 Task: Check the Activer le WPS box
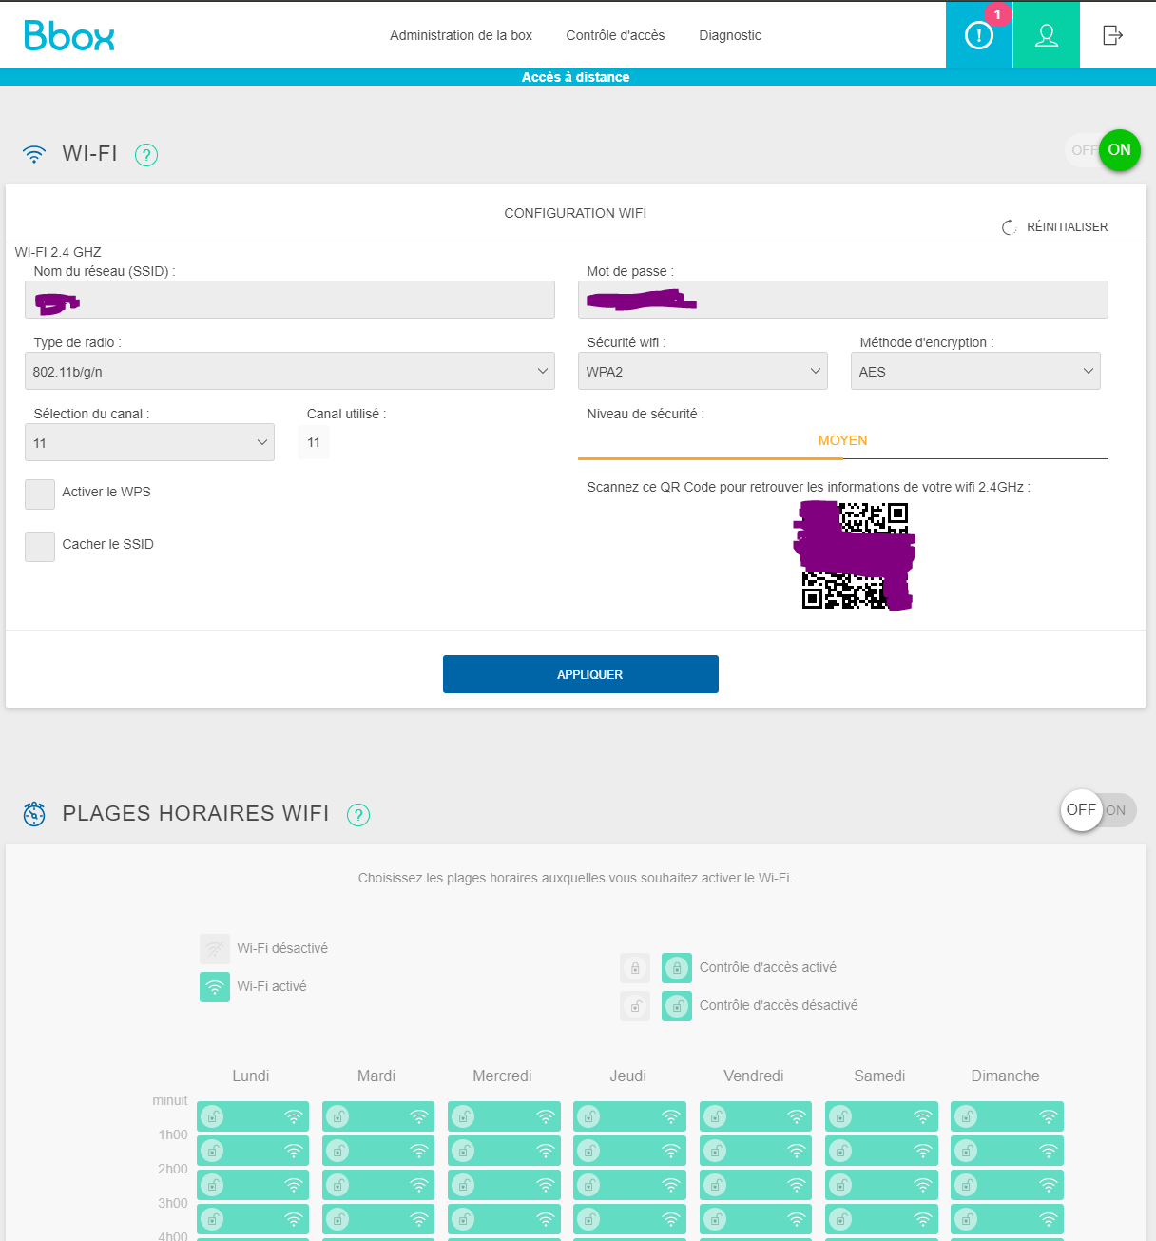click(x=40, y=494)
